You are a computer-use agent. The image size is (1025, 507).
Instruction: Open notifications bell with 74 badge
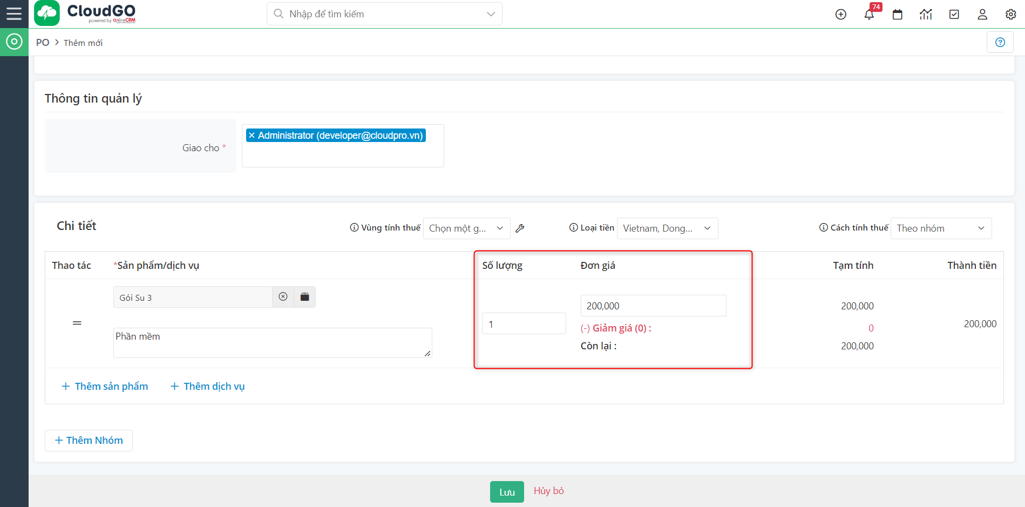pyautogui.click(x=869, y=15)
